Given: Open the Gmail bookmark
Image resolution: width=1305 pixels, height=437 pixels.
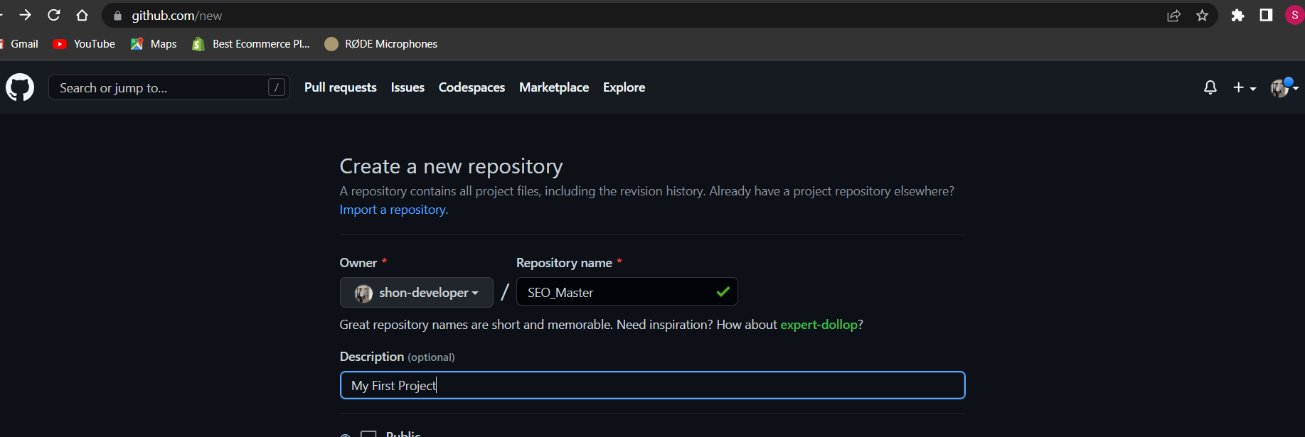Looking at the screenshot, I should pyautogui.click(x=19, y=44).
